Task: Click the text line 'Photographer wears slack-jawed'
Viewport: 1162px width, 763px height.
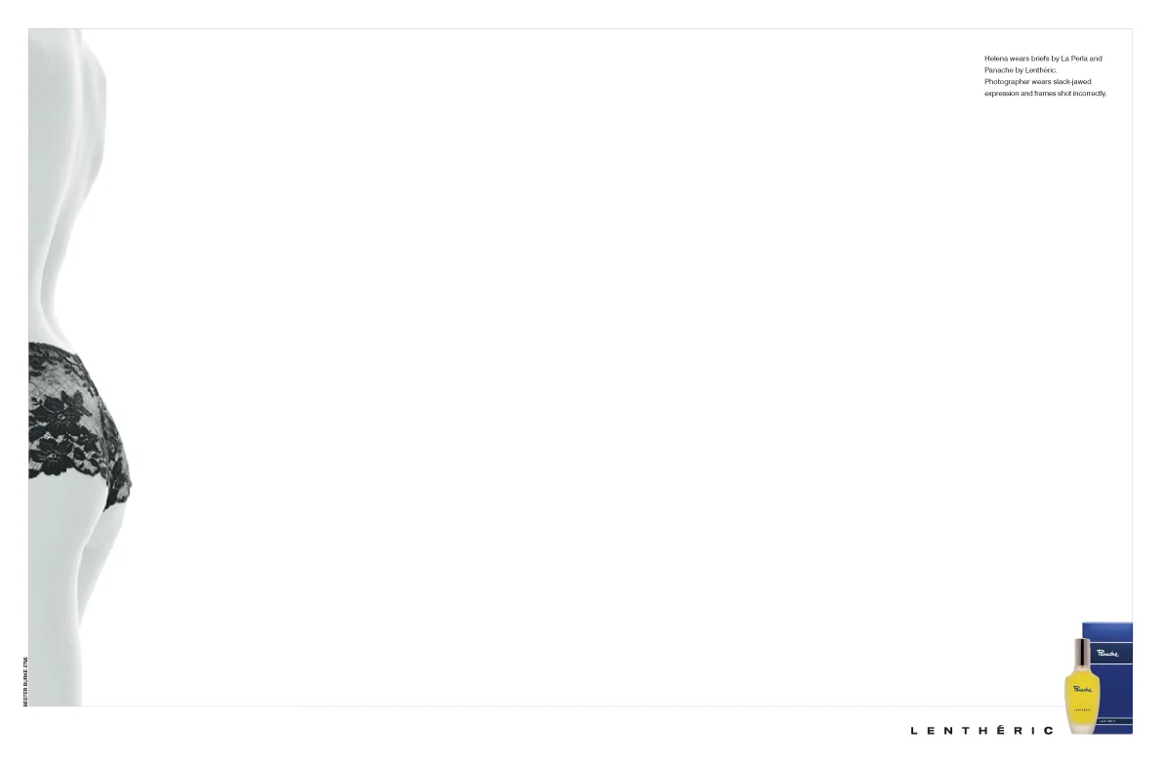Action: pos(1037,82)
